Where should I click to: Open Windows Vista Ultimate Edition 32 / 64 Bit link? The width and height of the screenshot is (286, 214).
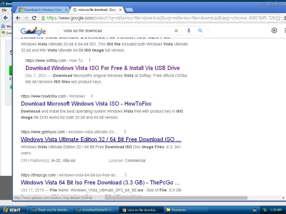[101, 139]
